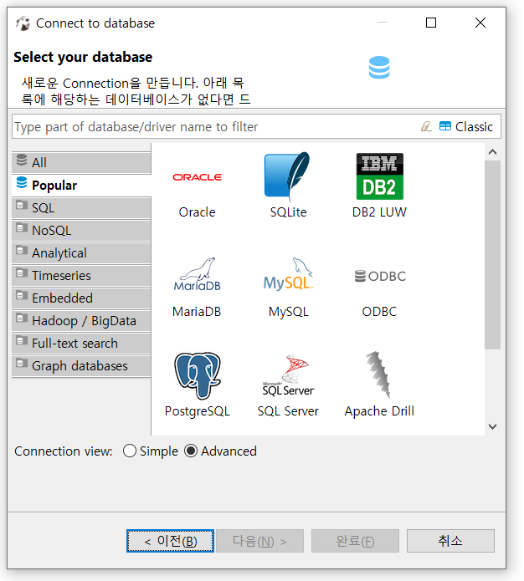Screen dimensions: 524x581
Task: Go back with the 이전(B) button
Action: coord(170,541)
